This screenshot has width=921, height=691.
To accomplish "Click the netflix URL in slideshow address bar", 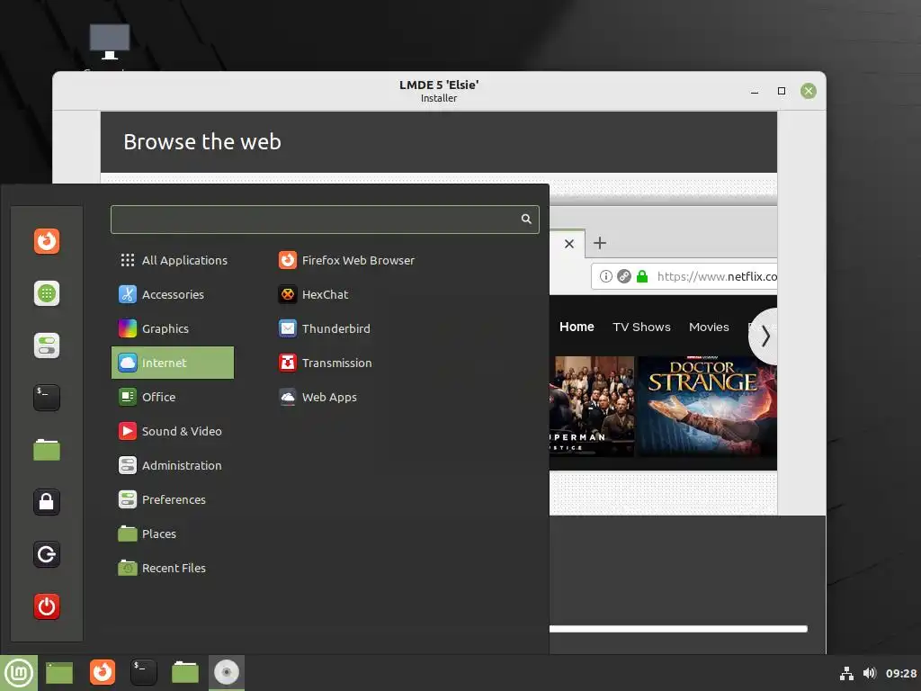I will (717, 276).
